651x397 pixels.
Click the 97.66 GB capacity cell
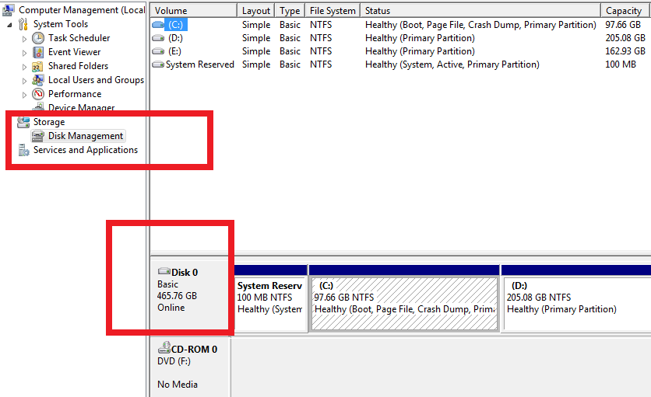coord(623,25)
